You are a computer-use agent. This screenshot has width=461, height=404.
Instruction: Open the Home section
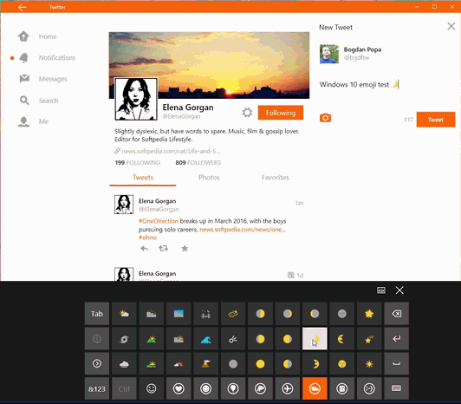[48, 36]
